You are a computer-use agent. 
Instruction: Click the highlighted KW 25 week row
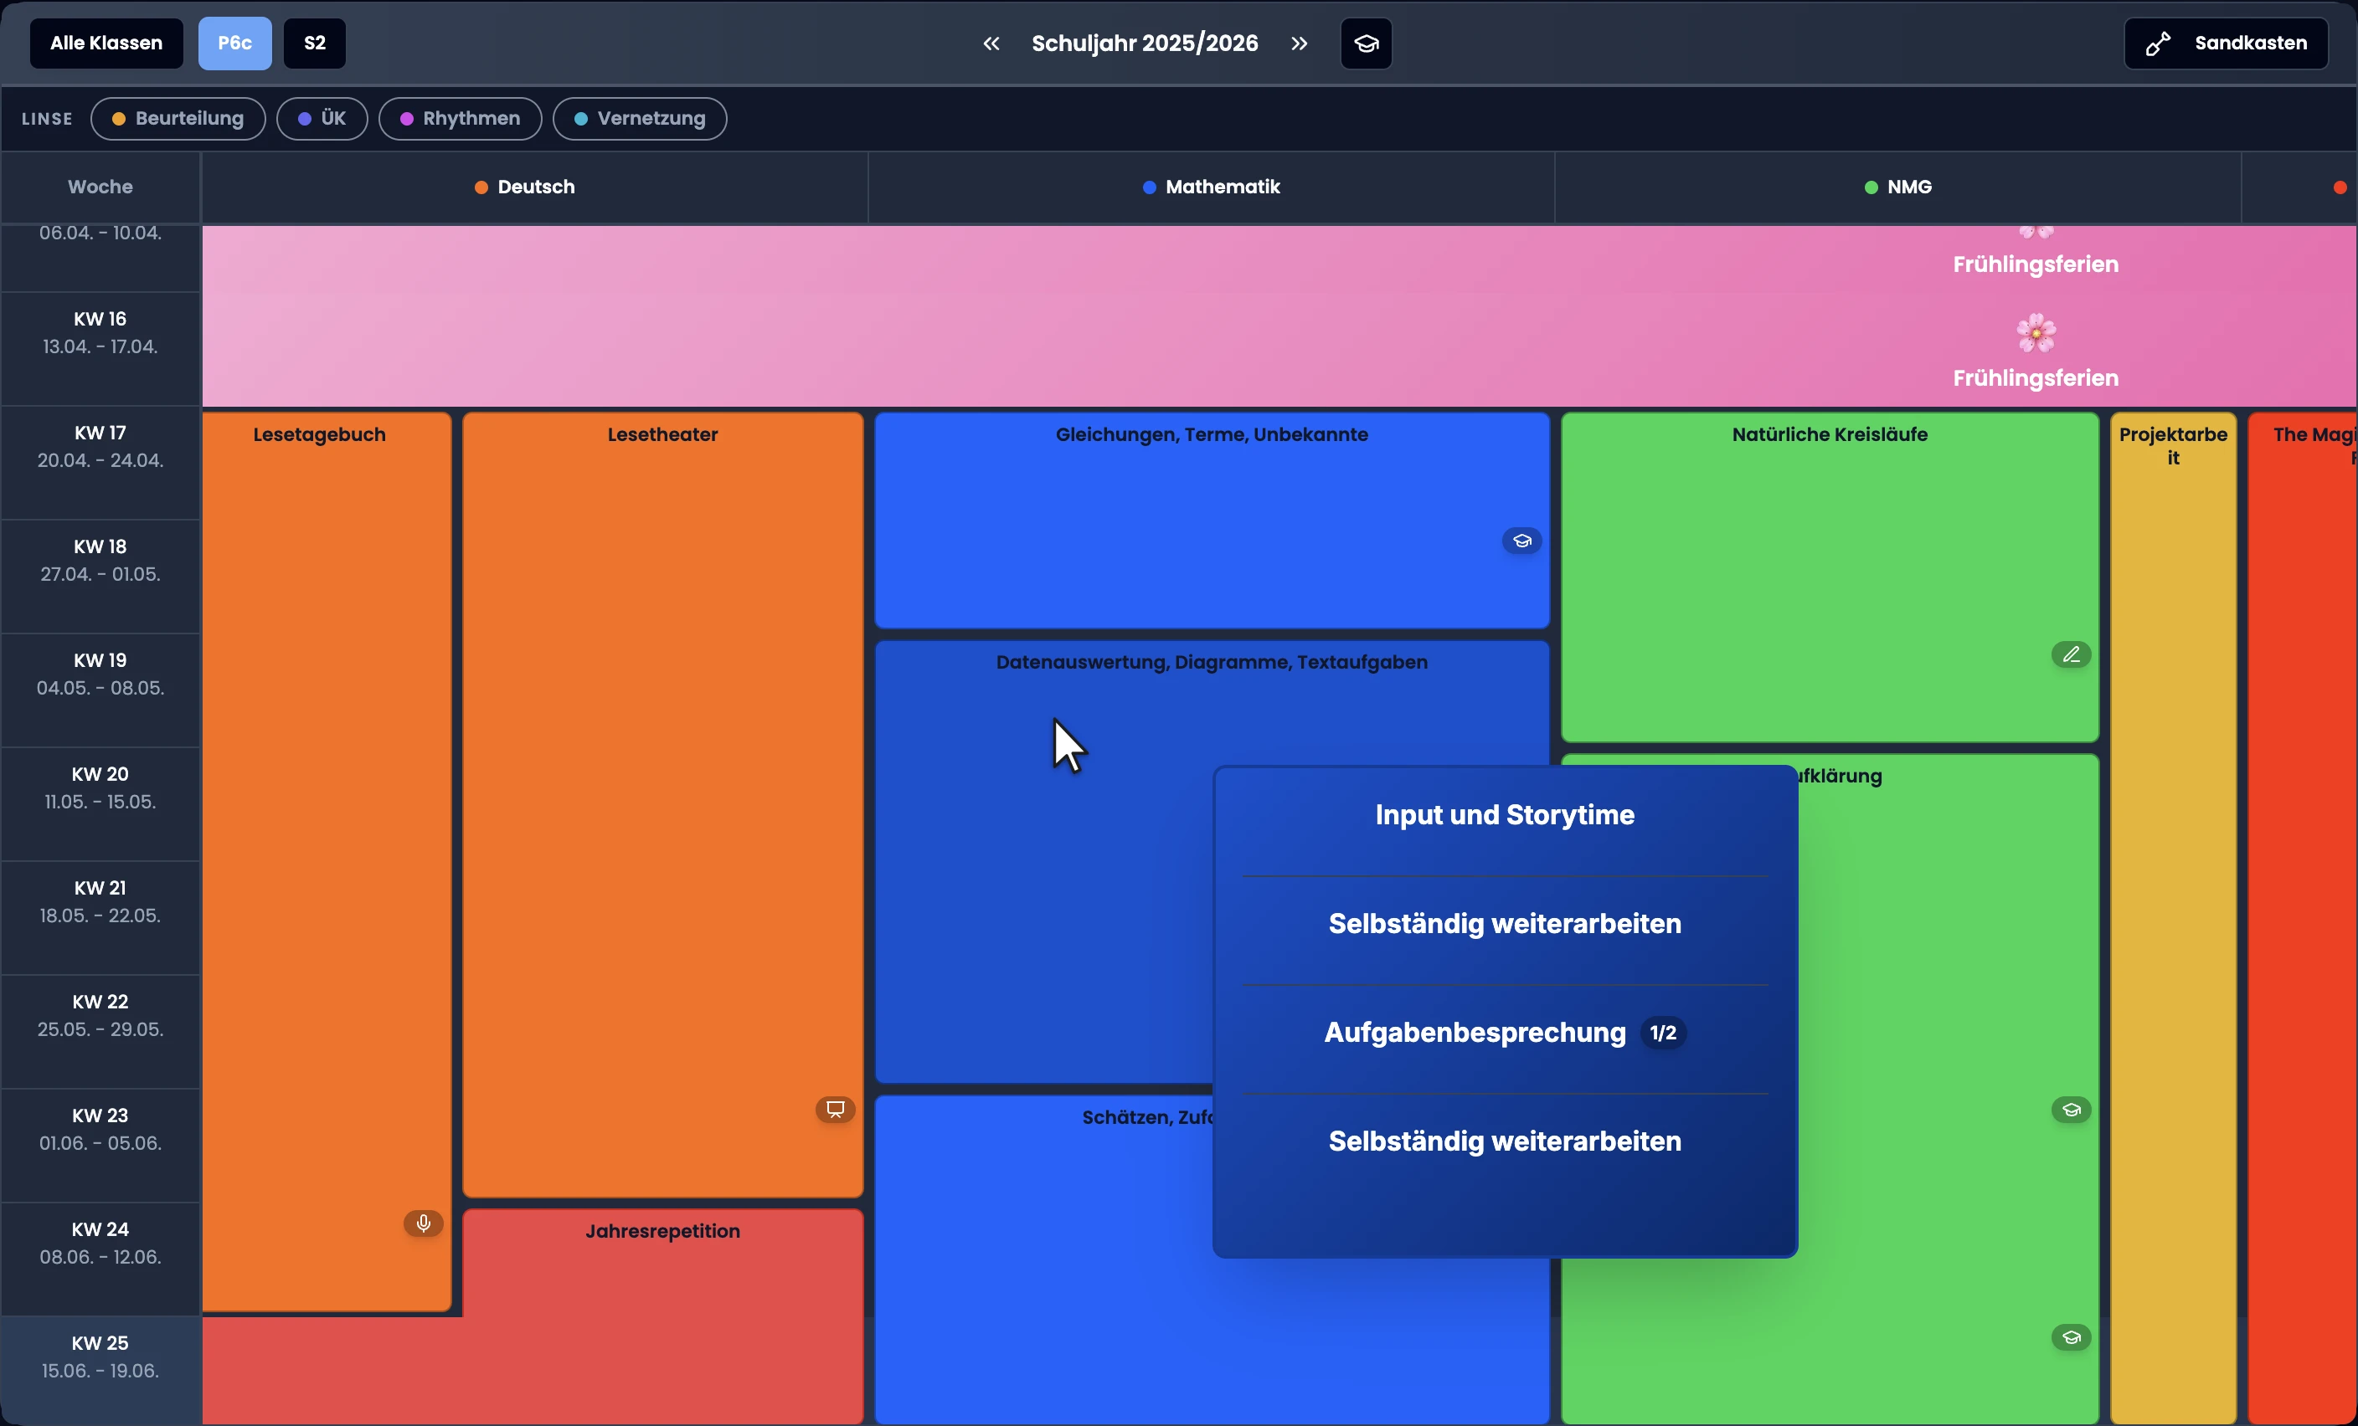click(x=100, y=1372)
